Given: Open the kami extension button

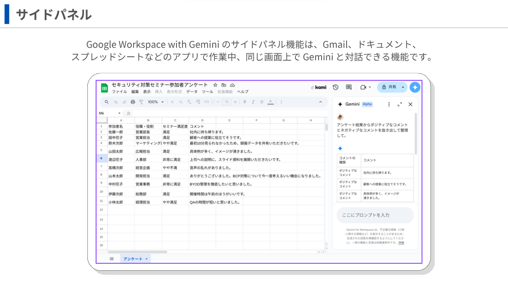Looking at the screenshot, I should (319, 87).
